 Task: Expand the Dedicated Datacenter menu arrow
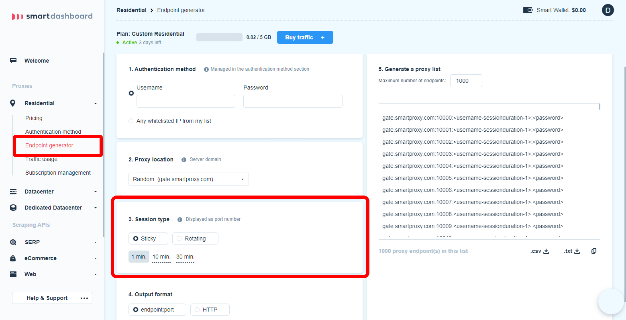tap(96, 208)
